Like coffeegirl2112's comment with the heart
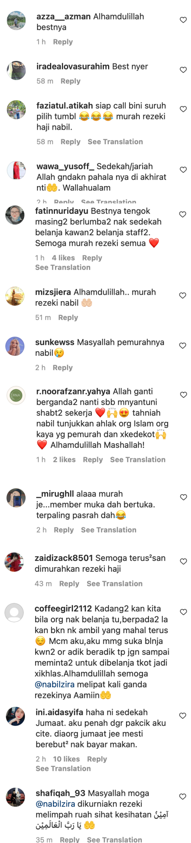This screenshot has width=191, height=843. (x=183, y=612)
